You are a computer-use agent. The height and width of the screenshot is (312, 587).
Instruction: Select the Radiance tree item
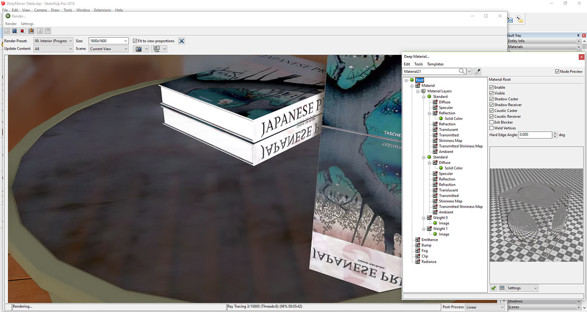point(429,262)
